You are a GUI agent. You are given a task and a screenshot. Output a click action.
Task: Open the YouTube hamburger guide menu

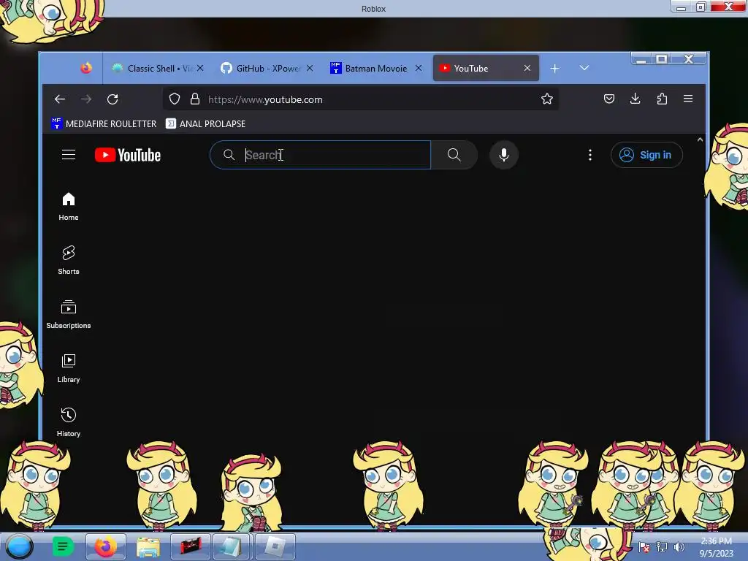coord(69,155)
